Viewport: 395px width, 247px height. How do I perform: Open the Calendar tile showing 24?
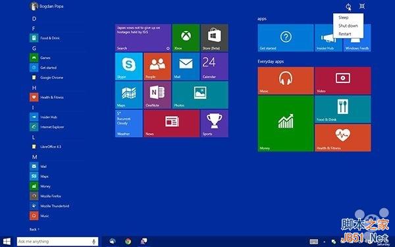(215, 67)
